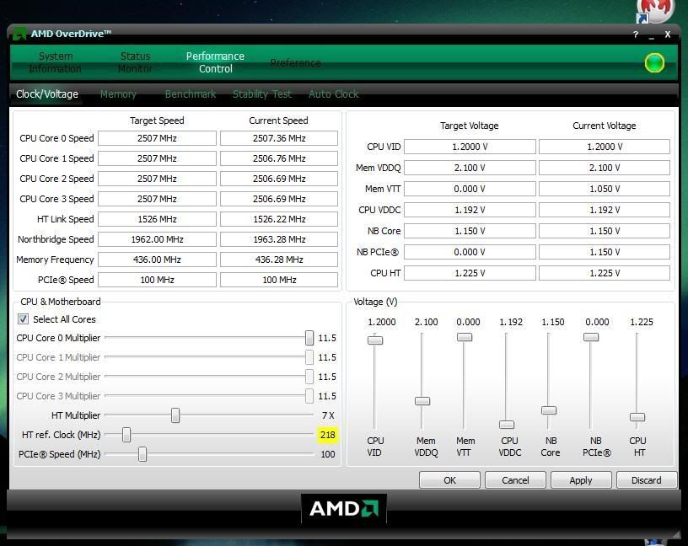This screenshot has width=688, height=546.
Task: Select the Performance Control tab
Action: 215,62
